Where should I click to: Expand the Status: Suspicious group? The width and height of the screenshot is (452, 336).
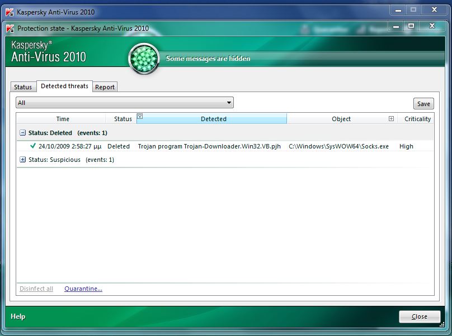[x=22, y=160]
